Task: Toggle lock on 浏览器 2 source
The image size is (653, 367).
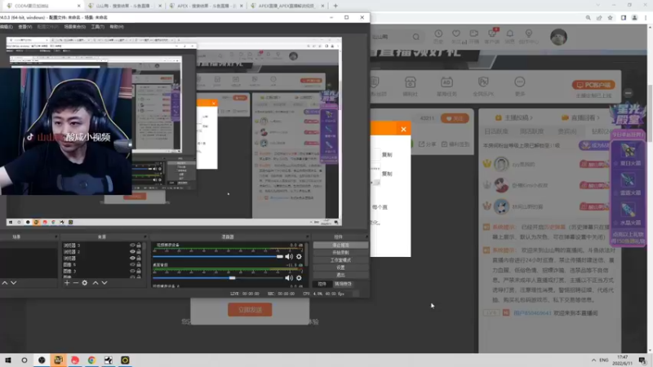Action: pyautogui.click(x=139, y=252)
